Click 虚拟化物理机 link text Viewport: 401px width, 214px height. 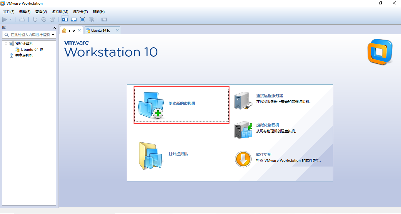pyautogui.click(x=268, y=125)
